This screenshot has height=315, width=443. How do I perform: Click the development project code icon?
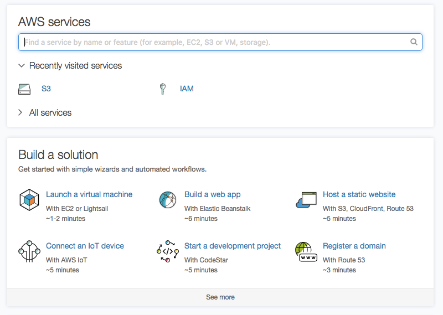tap(168, 251)
